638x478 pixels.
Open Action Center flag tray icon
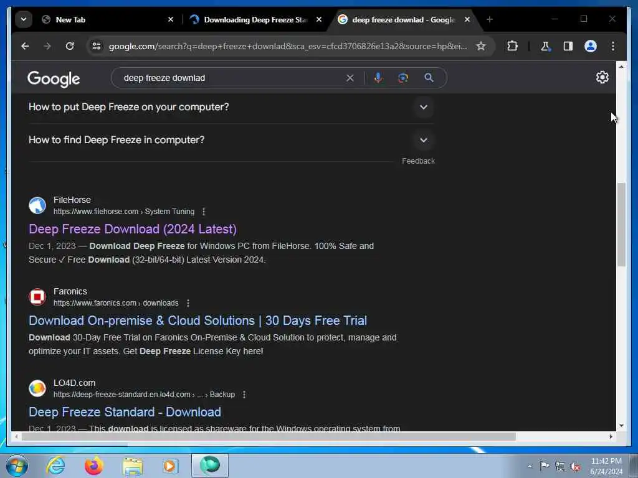545,466
